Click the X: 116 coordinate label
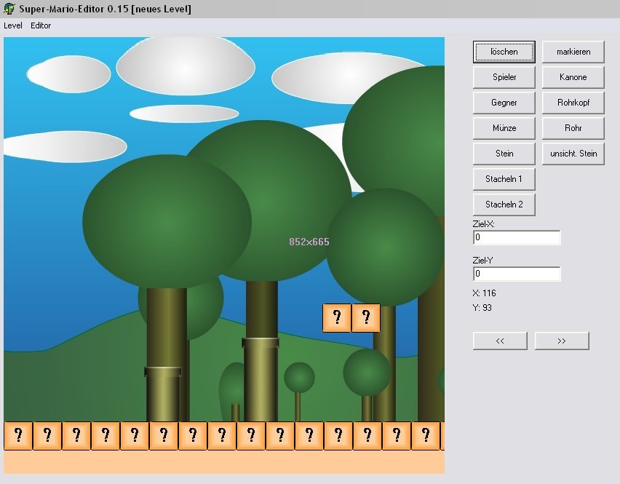 484,293
